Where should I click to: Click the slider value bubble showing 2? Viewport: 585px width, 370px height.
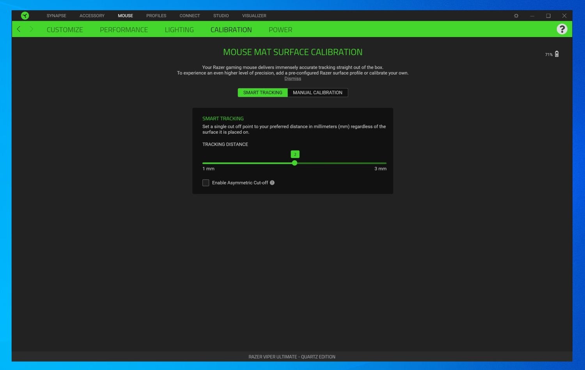[295, 154]
